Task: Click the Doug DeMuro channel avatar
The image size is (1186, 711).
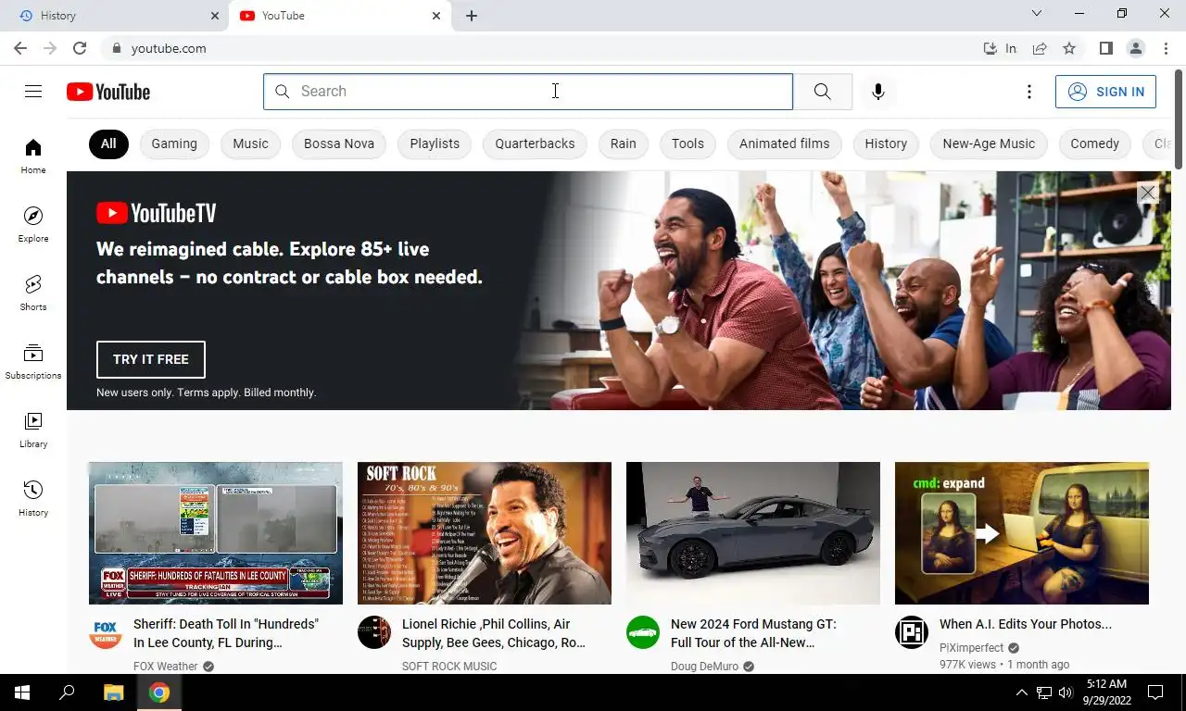Action: click(643, 632)
